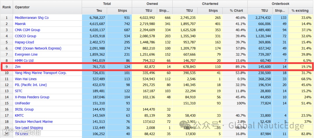The image size is (314, 138).
Task: Select SITC's total Teu 189,481
Action: [x=94, y=91]
